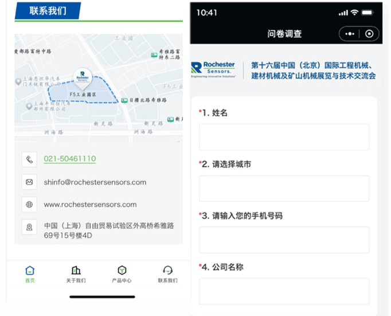Close mini program via circle target icon
Viewport: 391px width, 316px height.
[x=369, y=34]
